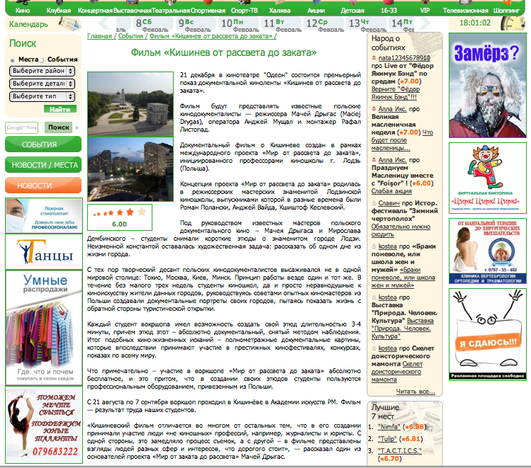Viewport: 531px width, 468px height.
Task: Click the laser dentistry banner
Action: (44, 216)
